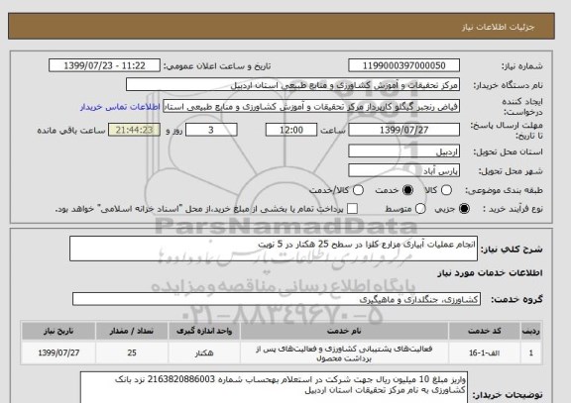Click the announcement date field 1399/07/23 - 11:22
Screen dimensions: 571x403
pos(104,65)
